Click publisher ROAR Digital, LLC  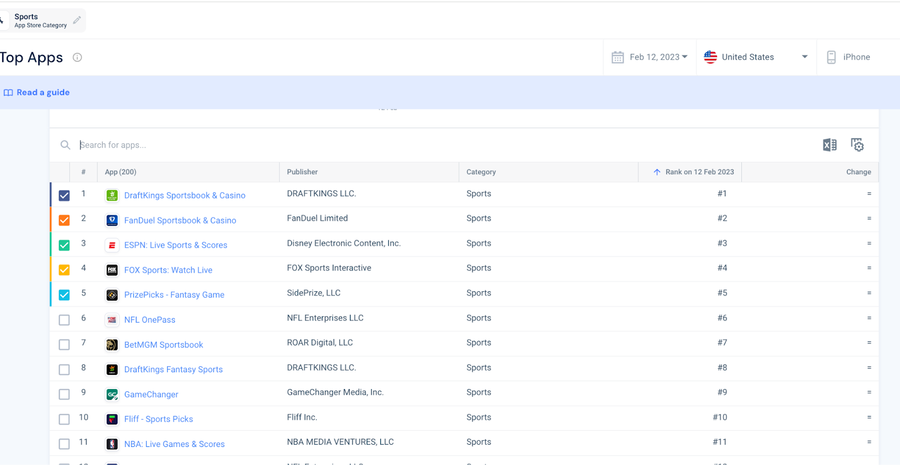[320, 342]
